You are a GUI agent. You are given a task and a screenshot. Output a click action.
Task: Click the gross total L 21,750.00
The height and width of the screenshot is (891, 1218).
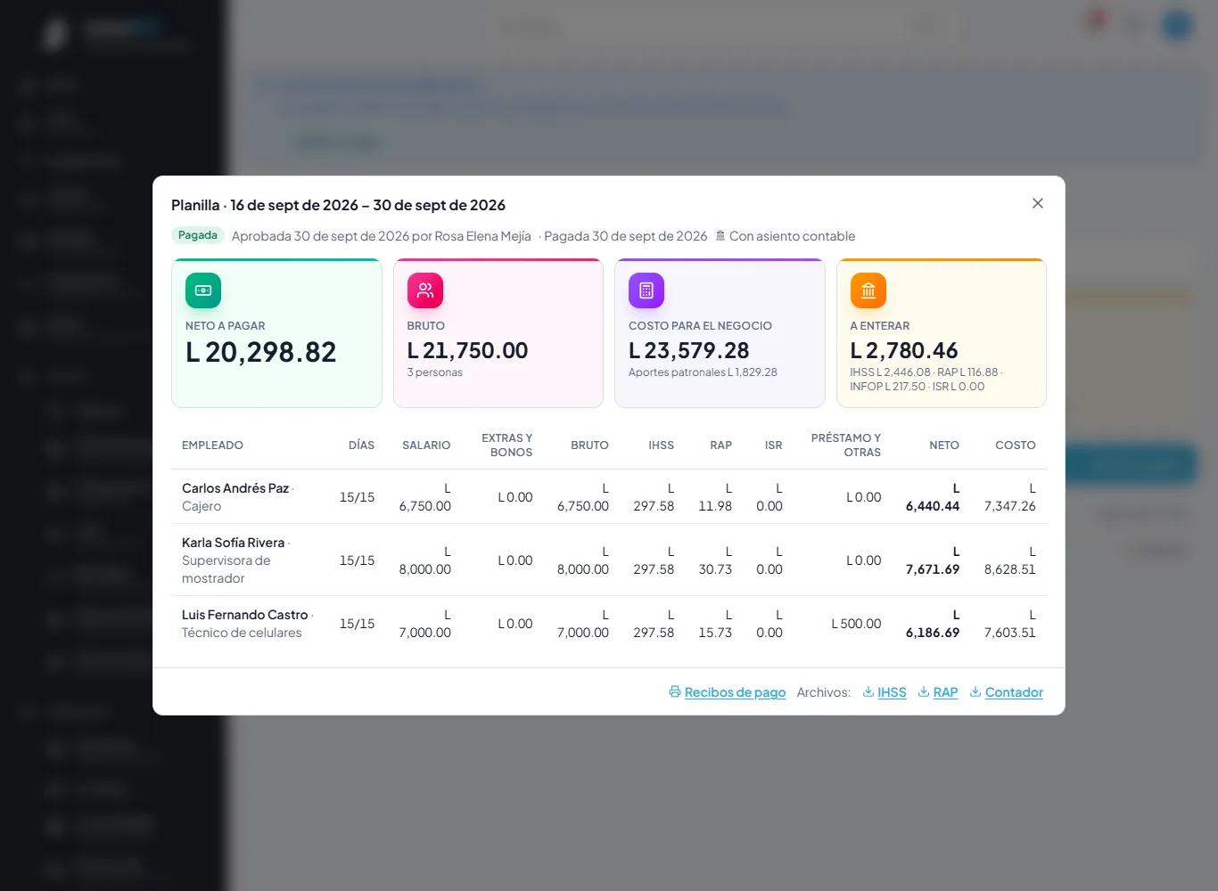tap(468, 351)
